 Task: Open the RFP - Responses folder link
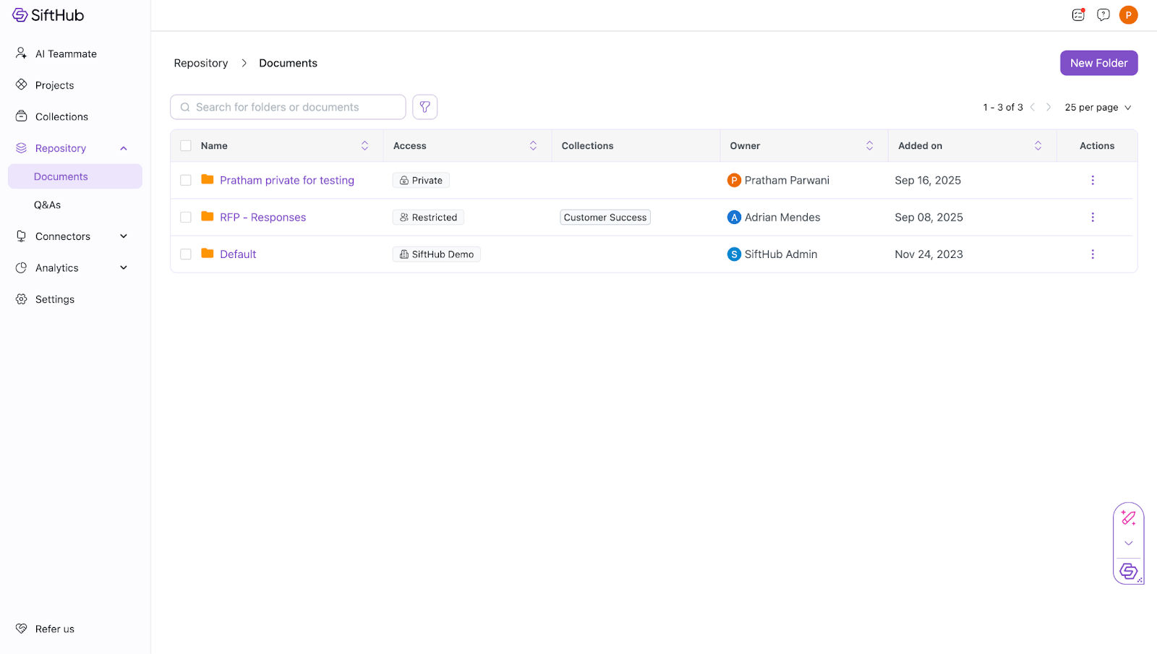coord(262,218)
